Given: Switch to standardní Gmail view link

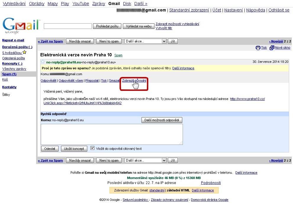Looking at the screenshot, I should [x=157, y=190].
